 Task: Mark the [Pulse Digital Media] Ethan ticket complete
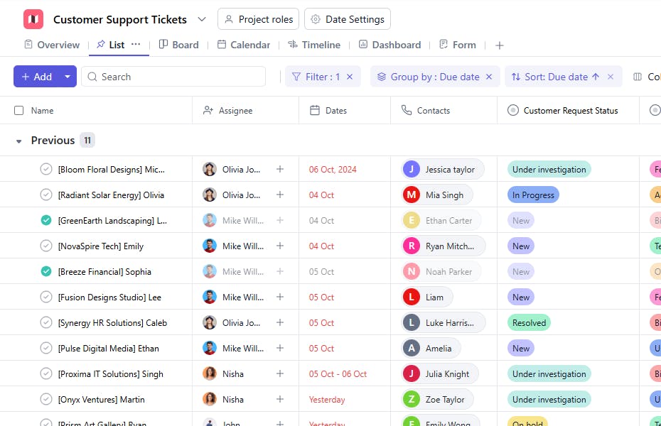(45, 348)
